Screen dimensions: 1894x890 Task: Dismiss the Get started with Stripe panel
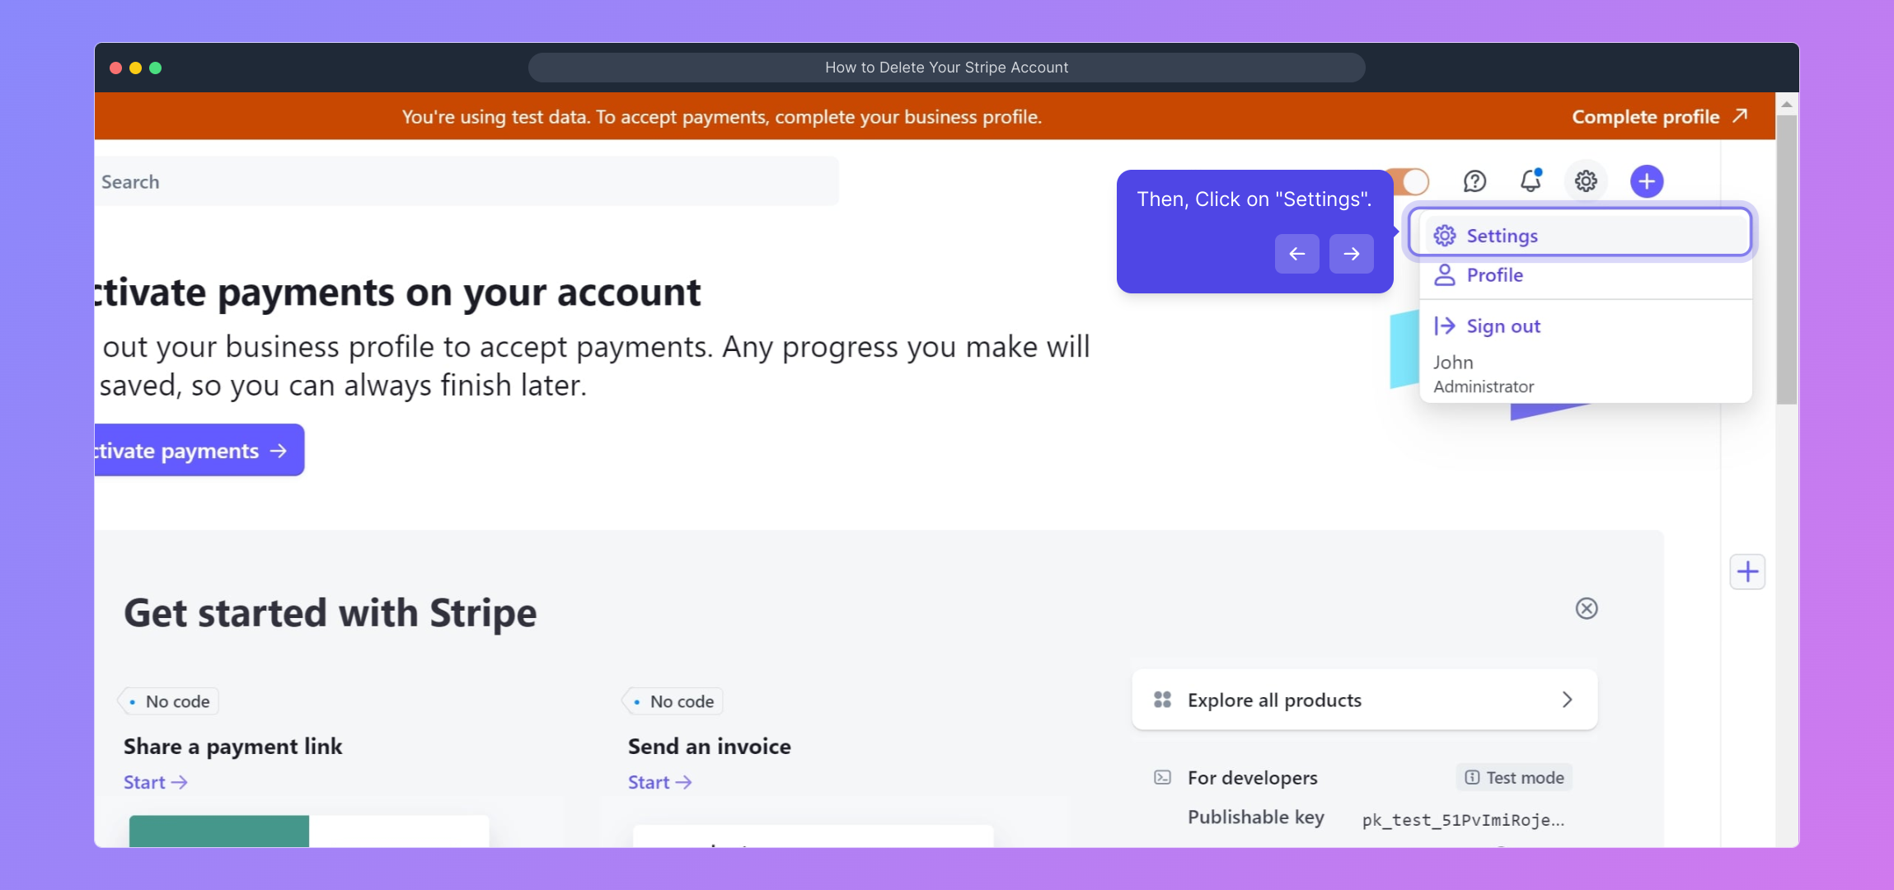1587,608
